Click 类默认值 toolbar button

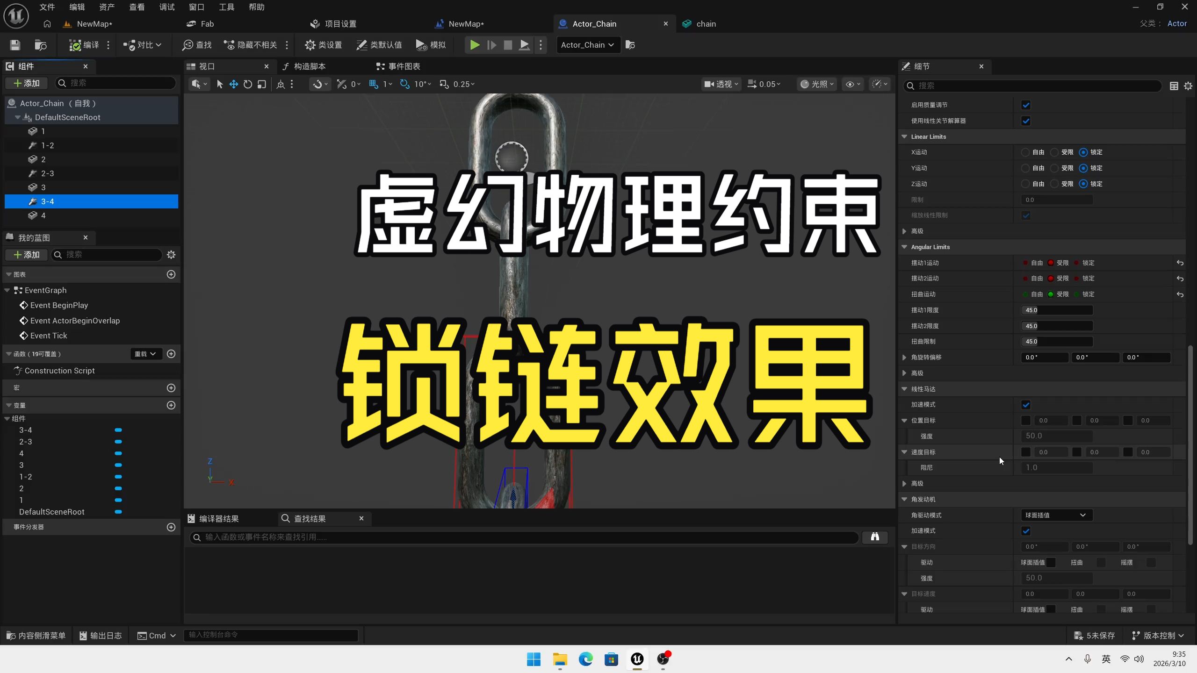click(x=379, y=45)
